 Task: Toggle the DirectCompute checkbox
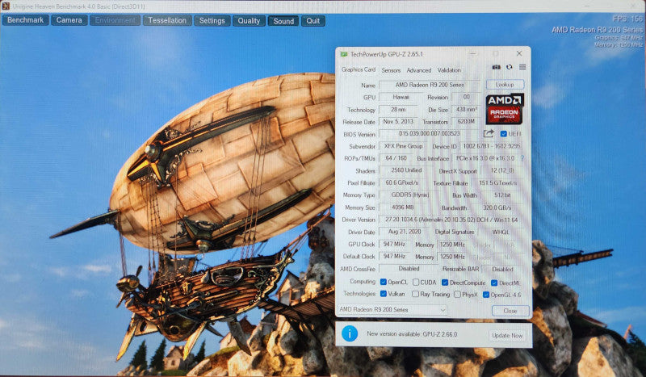[x=445, y=283]
